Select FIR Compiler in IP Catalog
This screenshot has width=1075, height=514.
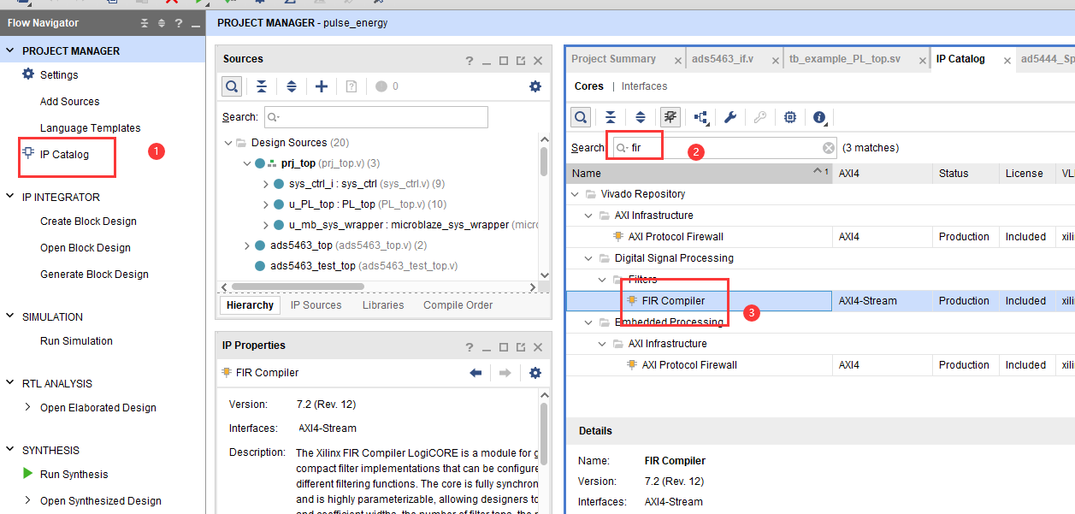click(673, 301)
